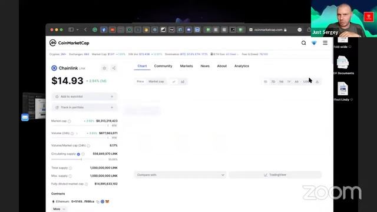Open the Effect Lindy desktop file
This screenshot has width=377, height=212.
(x=343, y=91)
